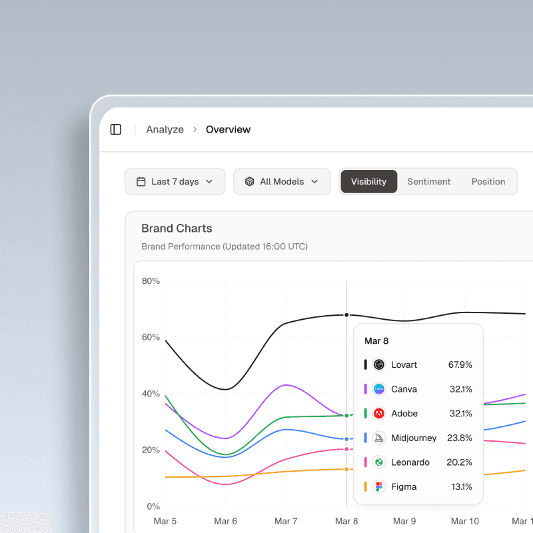Click the blue Midjourney data point at Mar 8
Screen dimensions: 533x533
tap(346, 439)
